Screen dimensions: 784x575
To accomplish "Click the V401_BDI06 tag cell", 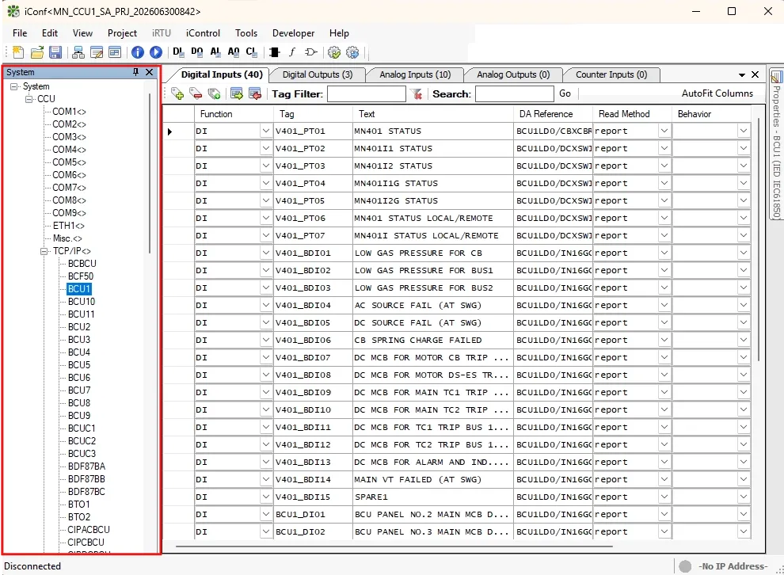I will 313,340.
